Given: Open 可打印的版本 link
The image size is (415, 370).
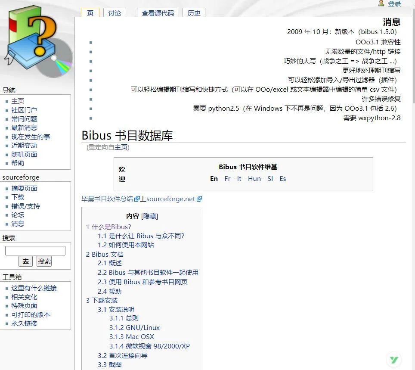Looking at the screenshot, I should 31,314.
